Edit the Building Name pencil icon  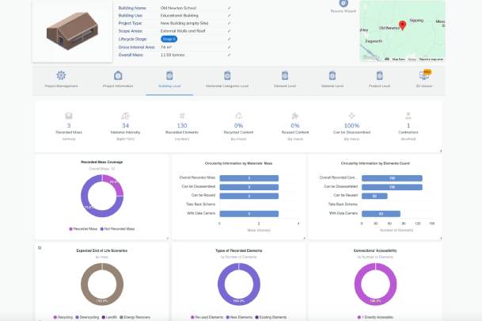(230, 7)
